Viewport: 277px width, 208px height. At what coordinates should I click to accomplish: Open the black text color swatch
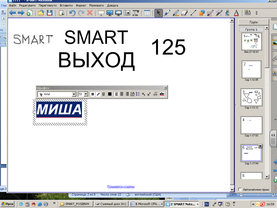pos(110,94)
